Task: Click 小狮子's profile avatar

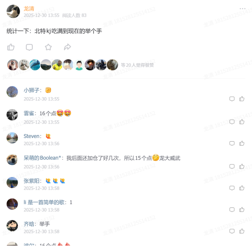Action: coord(12,92)
